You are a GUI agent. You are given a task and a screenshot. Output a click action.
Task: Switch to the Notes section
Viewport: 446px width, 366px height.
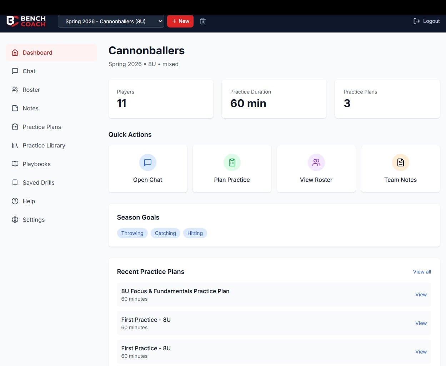tap(30, 108)
